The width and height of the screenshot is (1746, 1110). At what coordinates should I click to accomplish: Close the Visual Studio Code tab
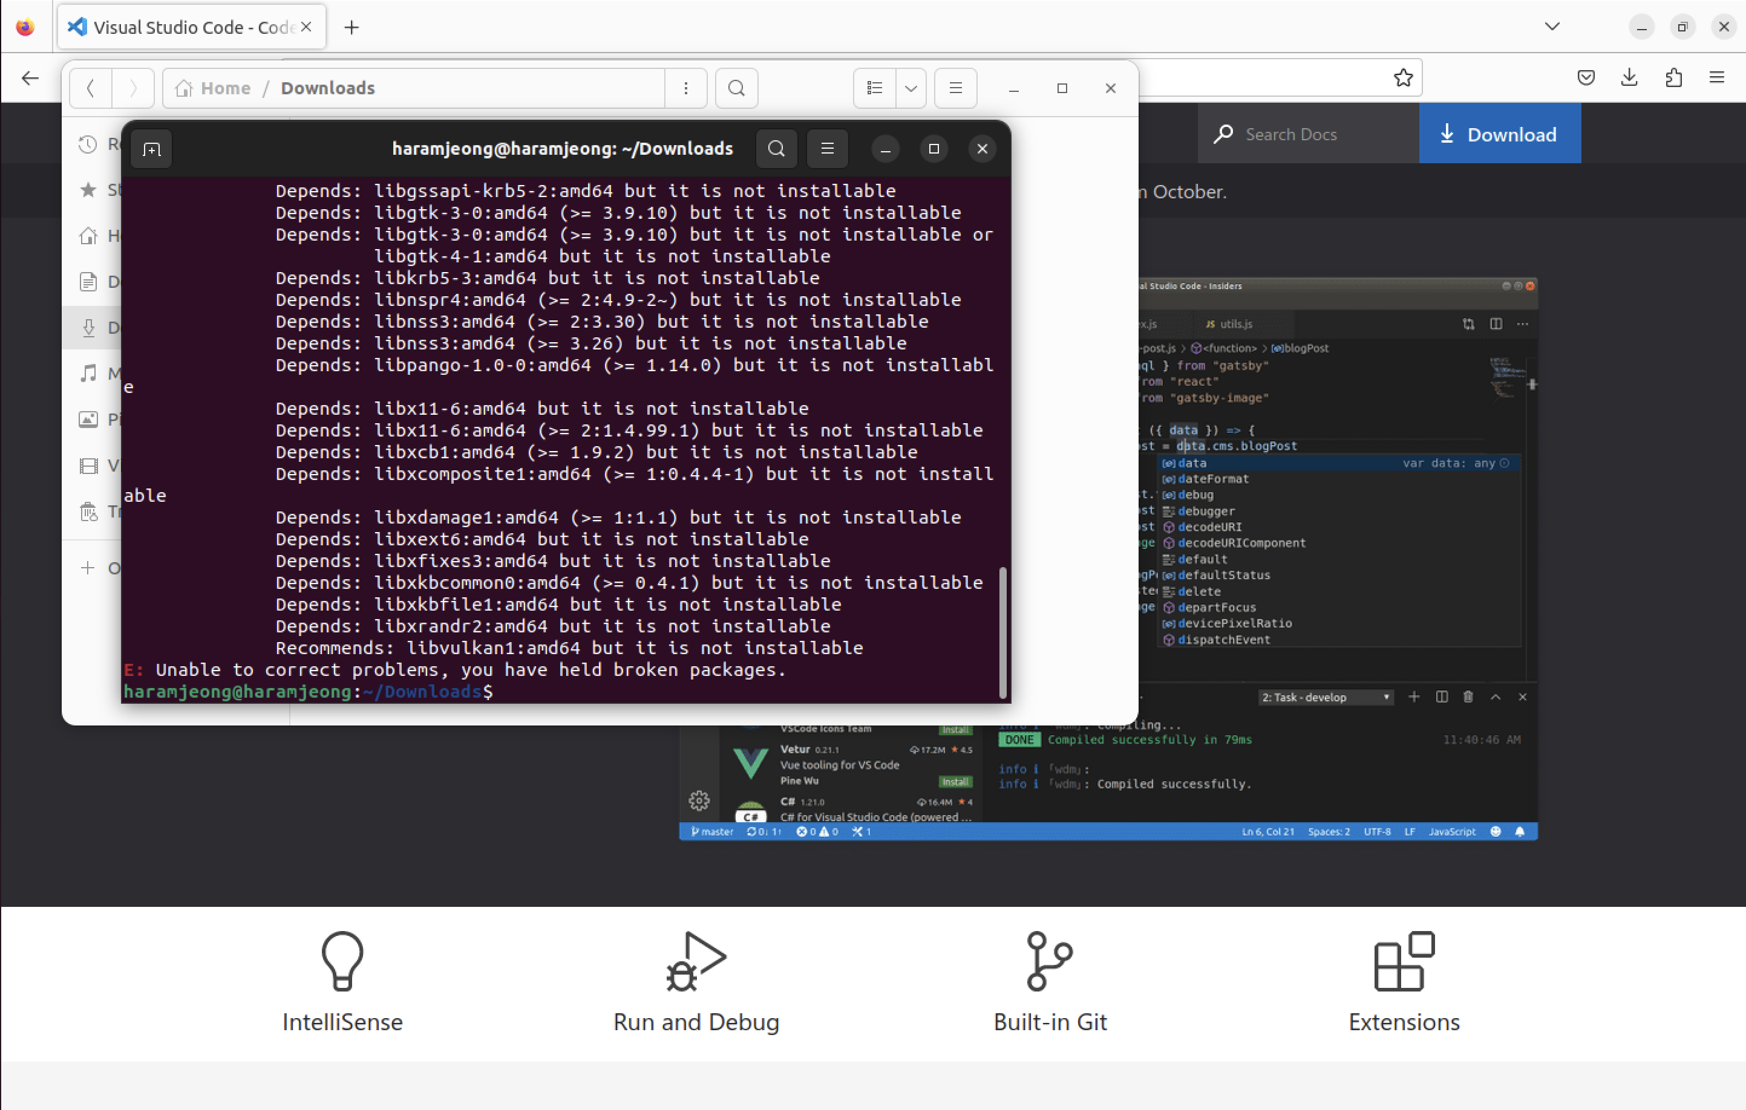[x=306, y=27]
